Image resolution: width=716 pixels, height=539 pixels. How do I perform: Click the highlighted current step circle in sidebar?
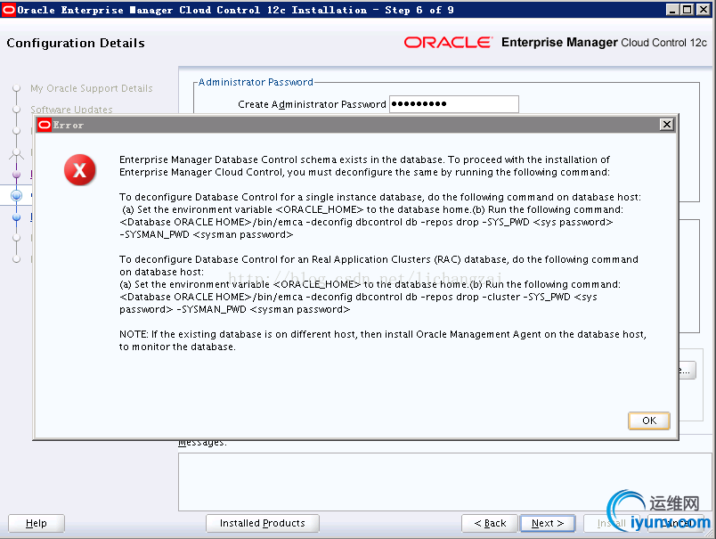coord(16,195)
